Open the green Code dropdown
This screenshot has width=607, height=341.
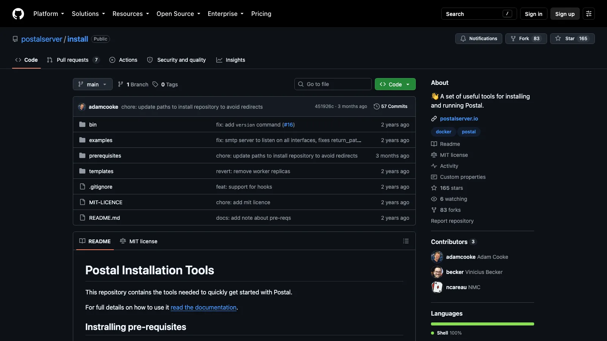pyautogui.click(x=395, y=84)
